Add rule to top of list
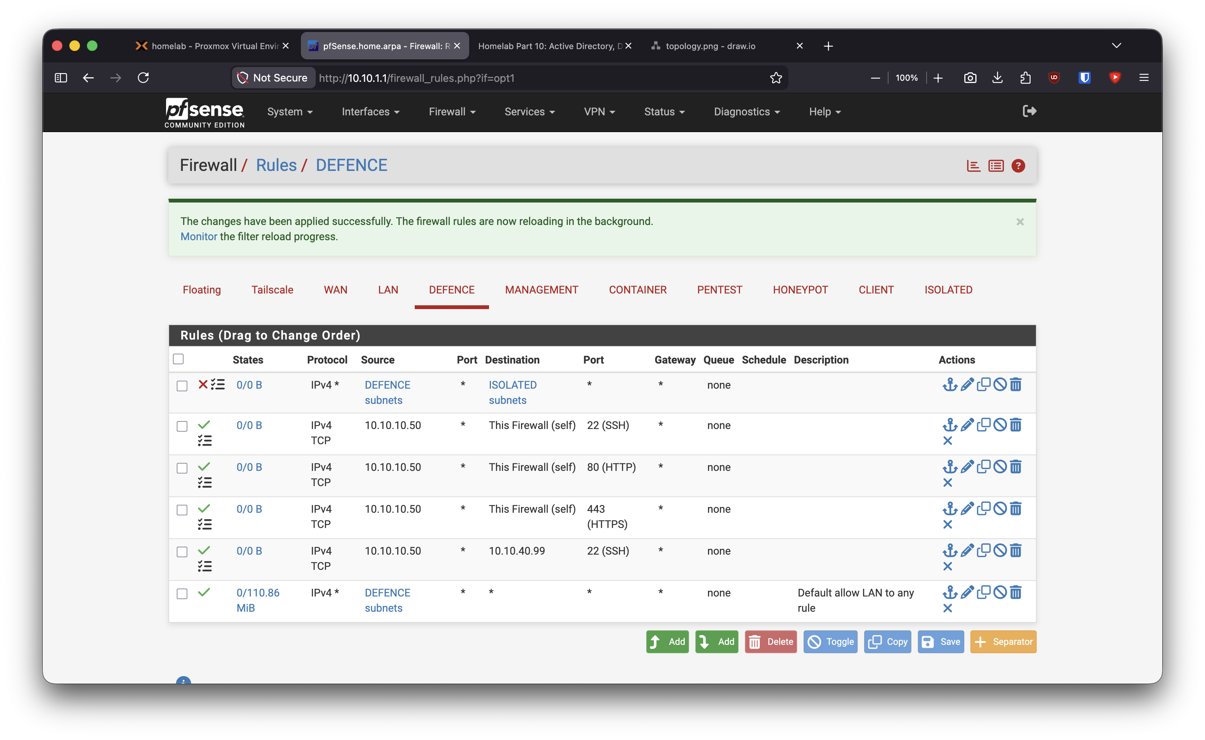The height and width of the screenshot is (740, 1205). pyautogui.click(x=667, y=641)
